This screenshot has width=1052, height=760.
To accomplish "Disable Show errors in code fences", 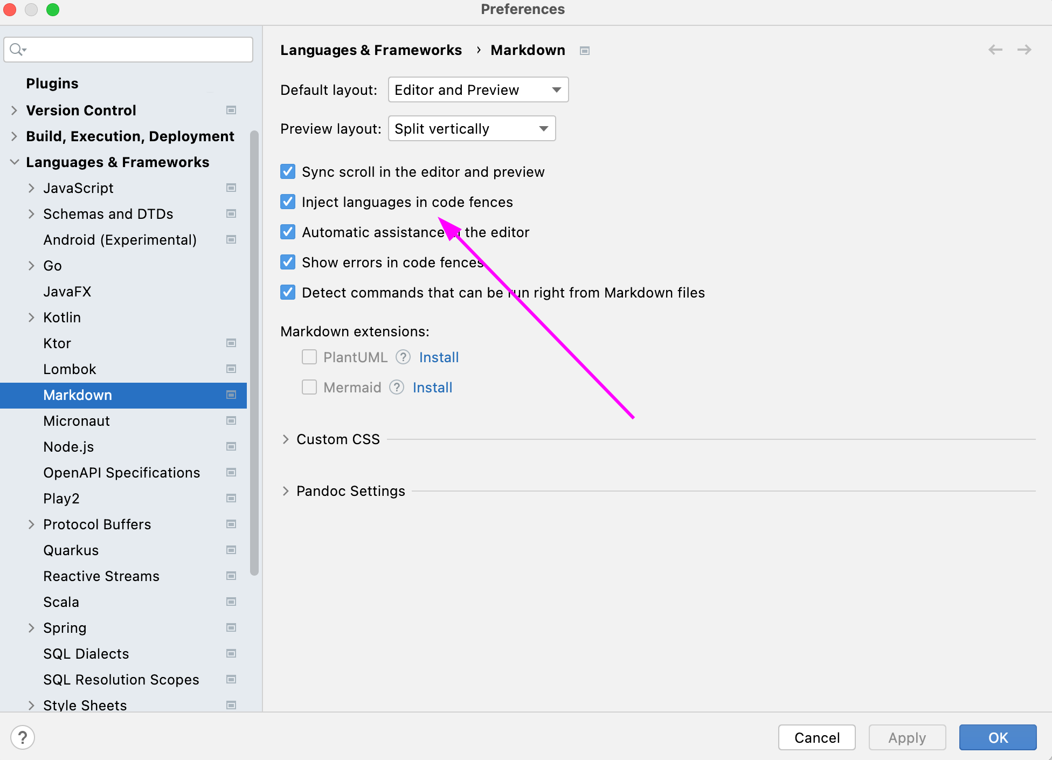I will [x=288, y=262].
